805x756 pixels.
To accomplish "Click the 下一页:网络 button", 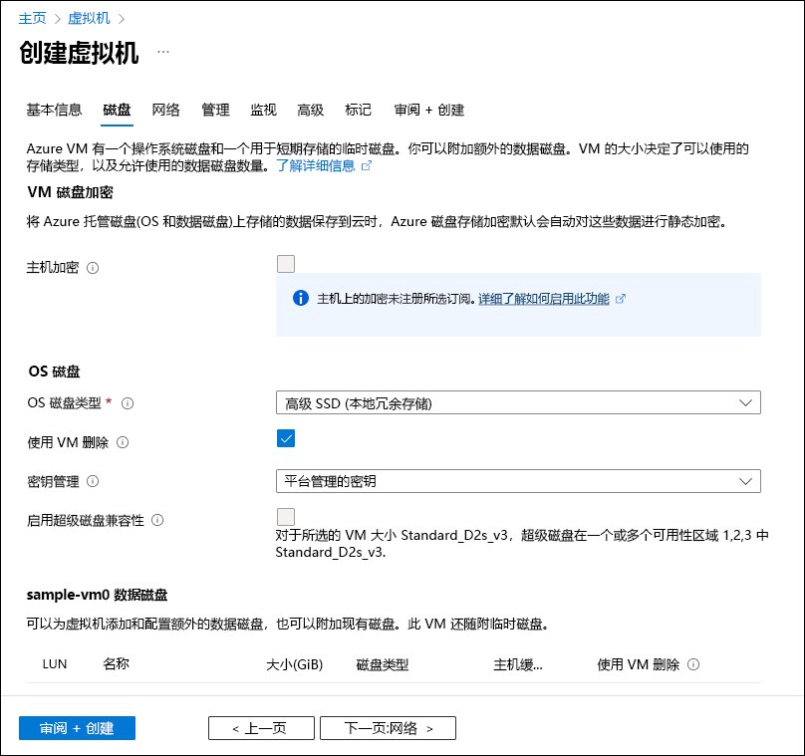I will (387, 728).
